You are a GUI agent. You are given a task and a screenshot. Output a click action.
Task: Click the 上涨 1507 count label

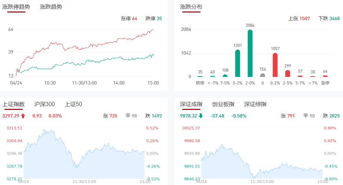(299, 18)
